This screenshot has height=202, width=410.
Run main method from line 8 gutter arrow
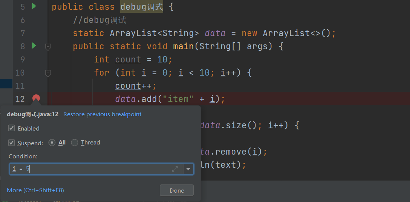[34, 46]
